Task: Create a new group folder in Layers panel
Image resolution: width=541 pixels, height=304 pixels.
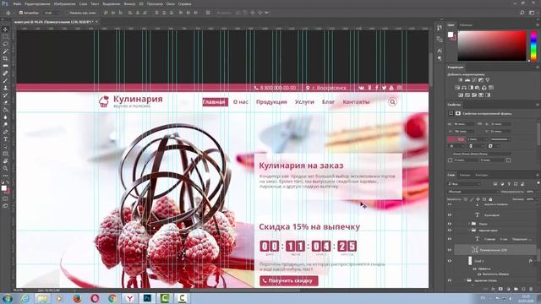Action: [x=516, y=289]
